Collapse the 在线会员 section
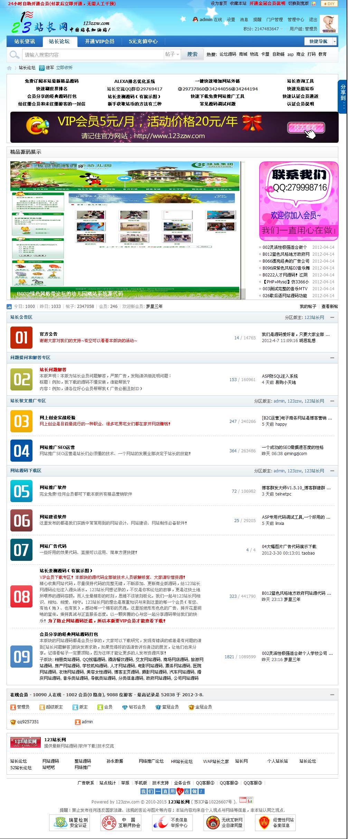This screenshot has height=839, width=348. click(x=332, y=695)
